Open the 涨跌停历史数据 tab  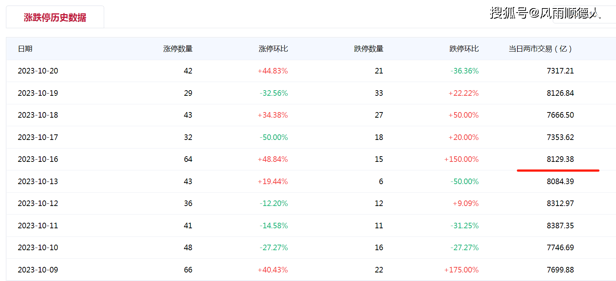coord(55,17)
